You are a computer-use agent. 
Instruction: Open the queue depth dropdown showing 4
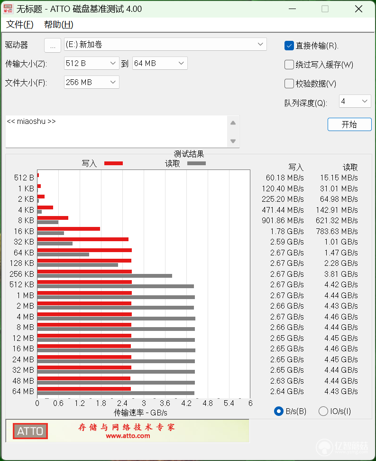355,101
